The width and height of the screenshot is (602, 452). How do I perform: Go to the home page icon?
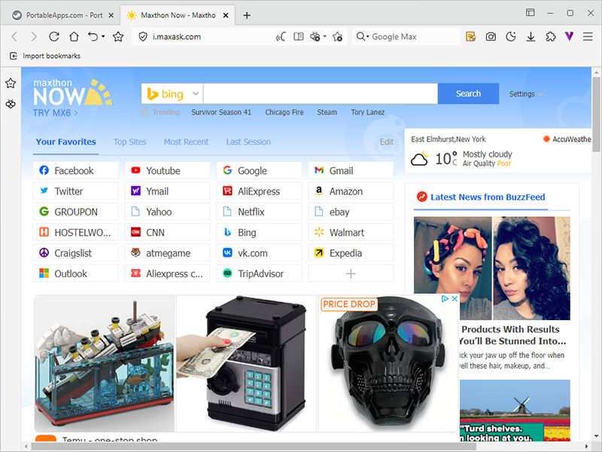pyautogui.click(x=74, y=36)
